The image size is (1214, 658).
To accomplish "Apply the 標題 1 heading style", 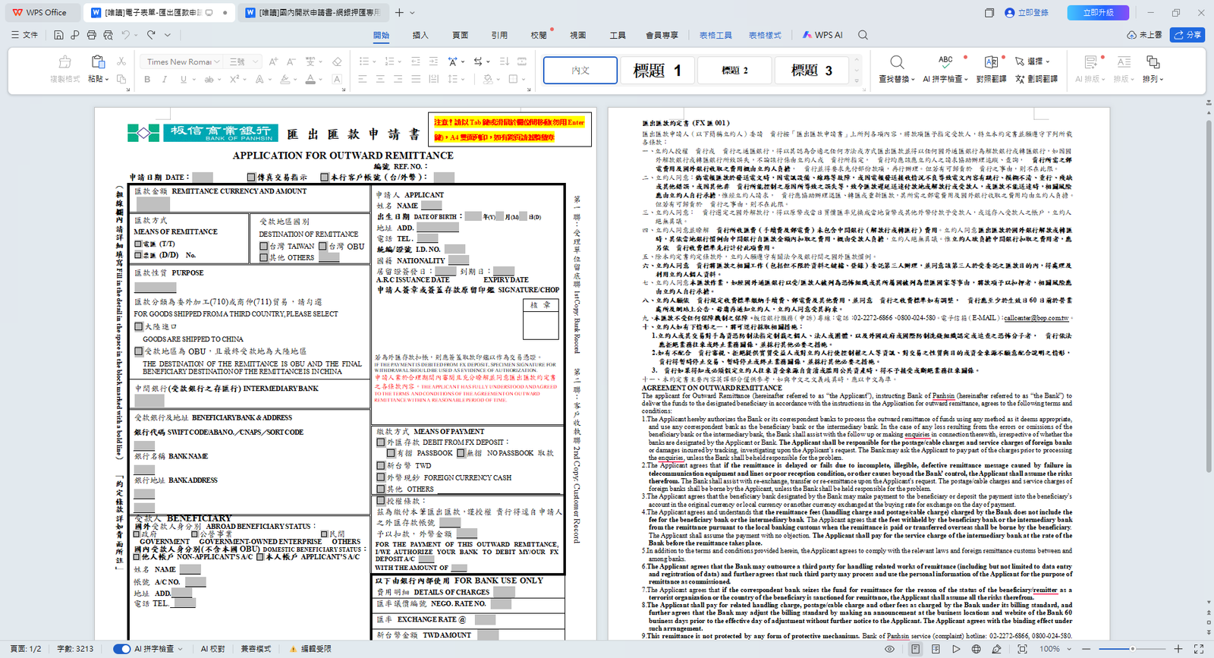I will pyautogui.click(x=657, y=71).
